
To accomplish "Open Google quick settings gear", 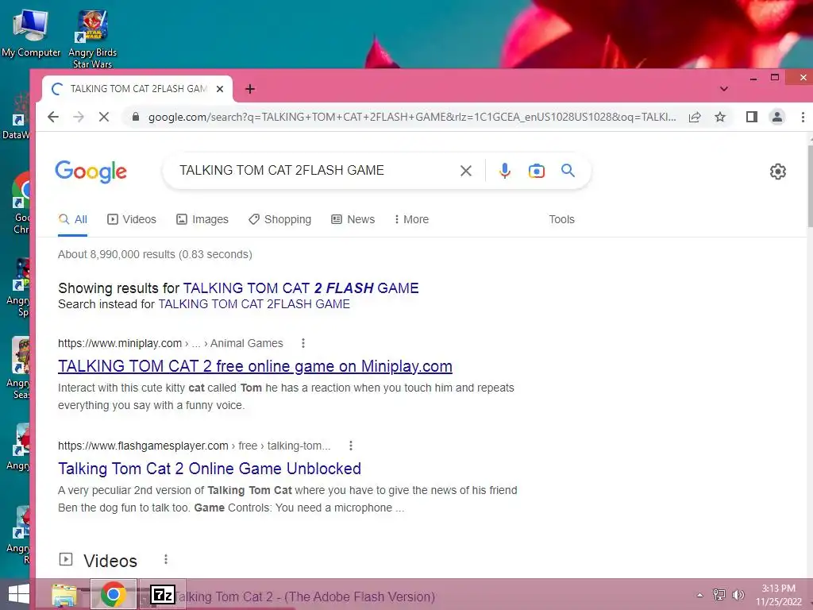I will [x=777, y=172].
